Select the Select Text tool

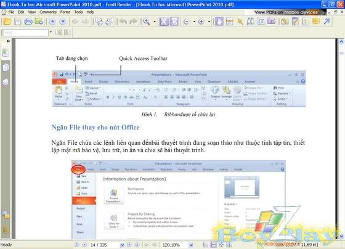tap(261, 22)
